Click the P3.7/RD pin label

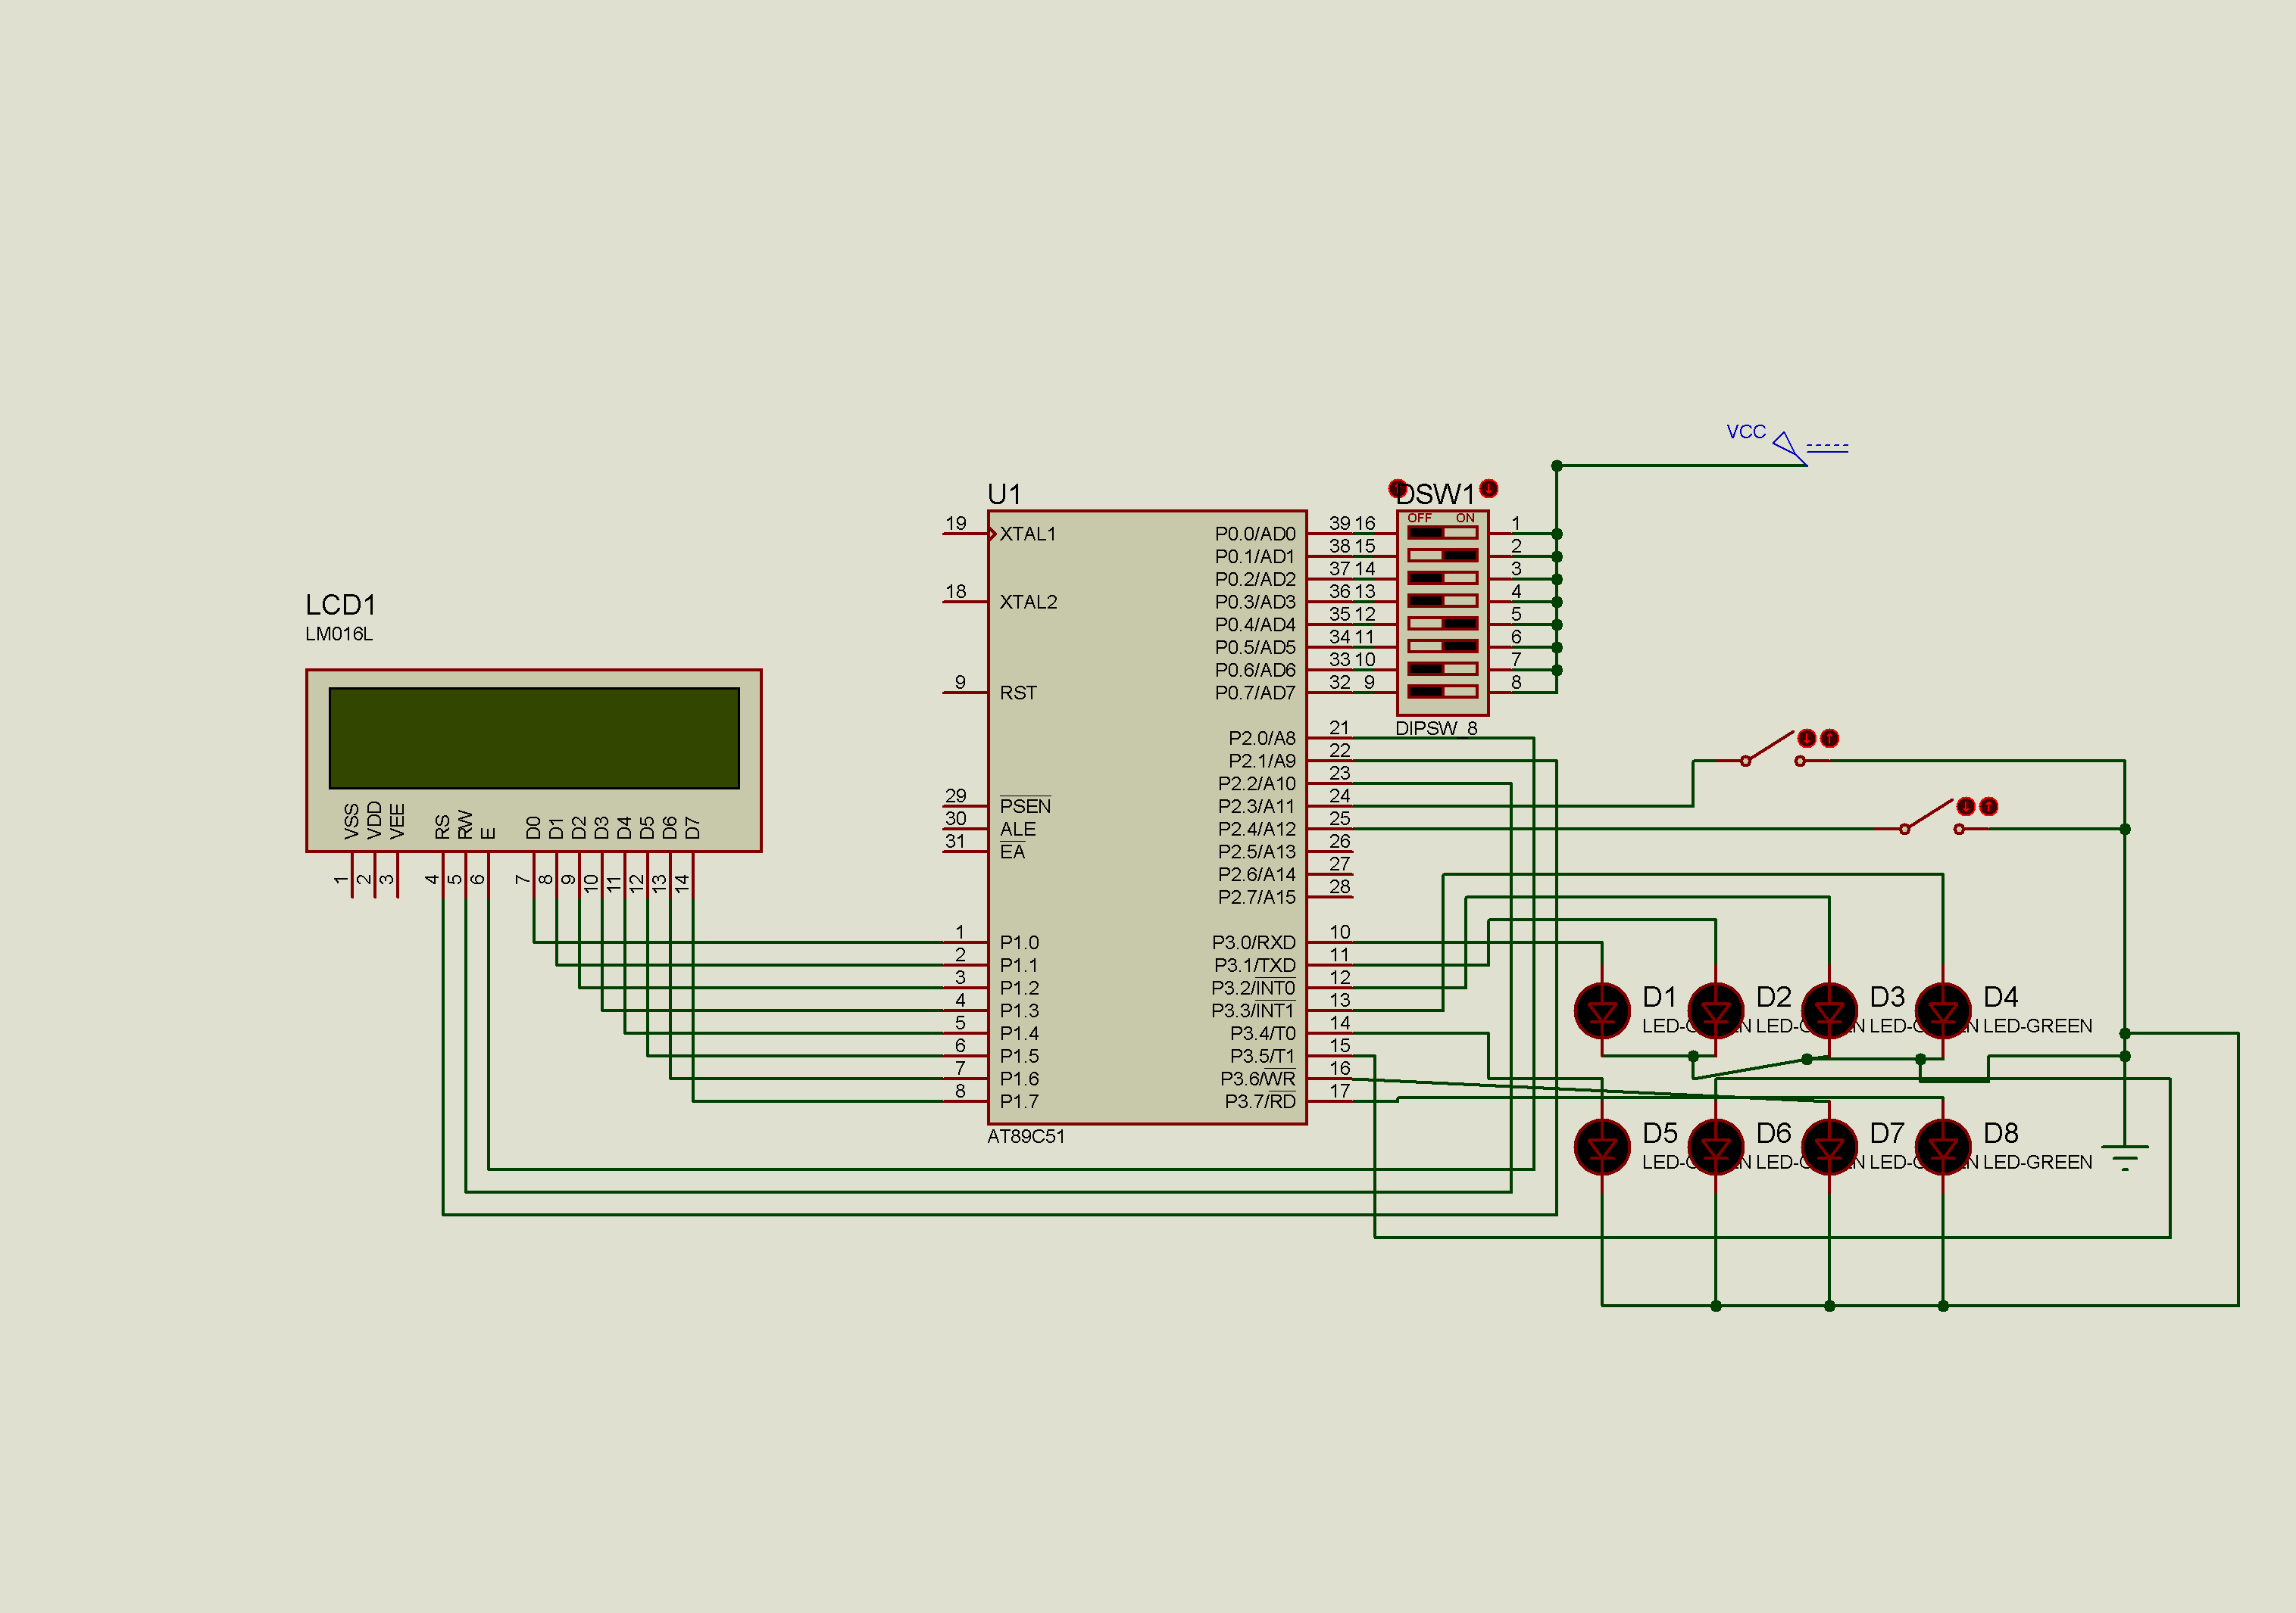(x=1260, y=1101)
